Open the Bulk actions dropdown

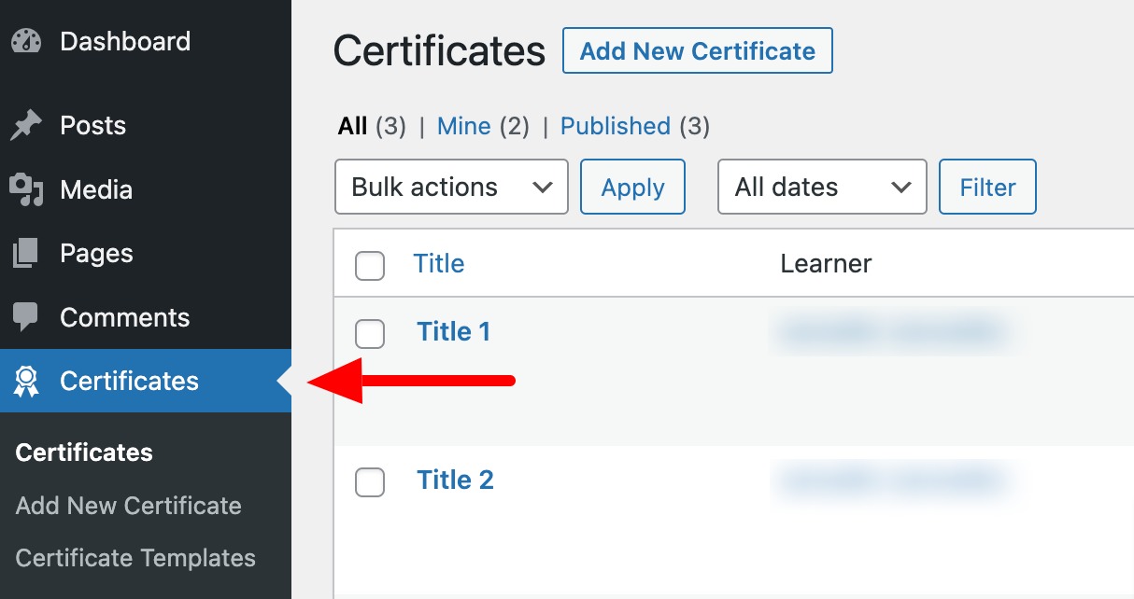point(451,187)
